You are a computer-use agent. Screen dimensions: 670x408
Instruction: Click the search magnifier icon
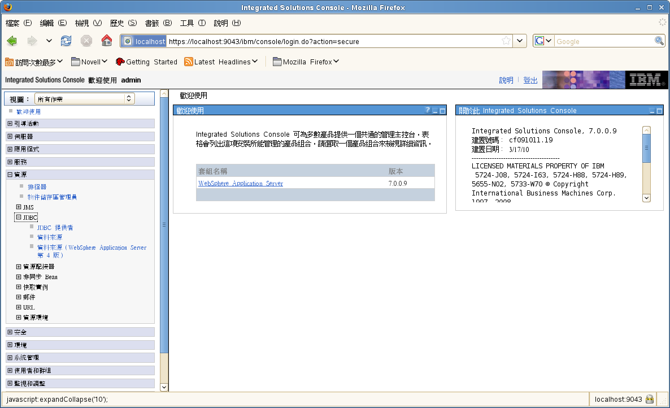pyautogui.click(x=659, y=41)
